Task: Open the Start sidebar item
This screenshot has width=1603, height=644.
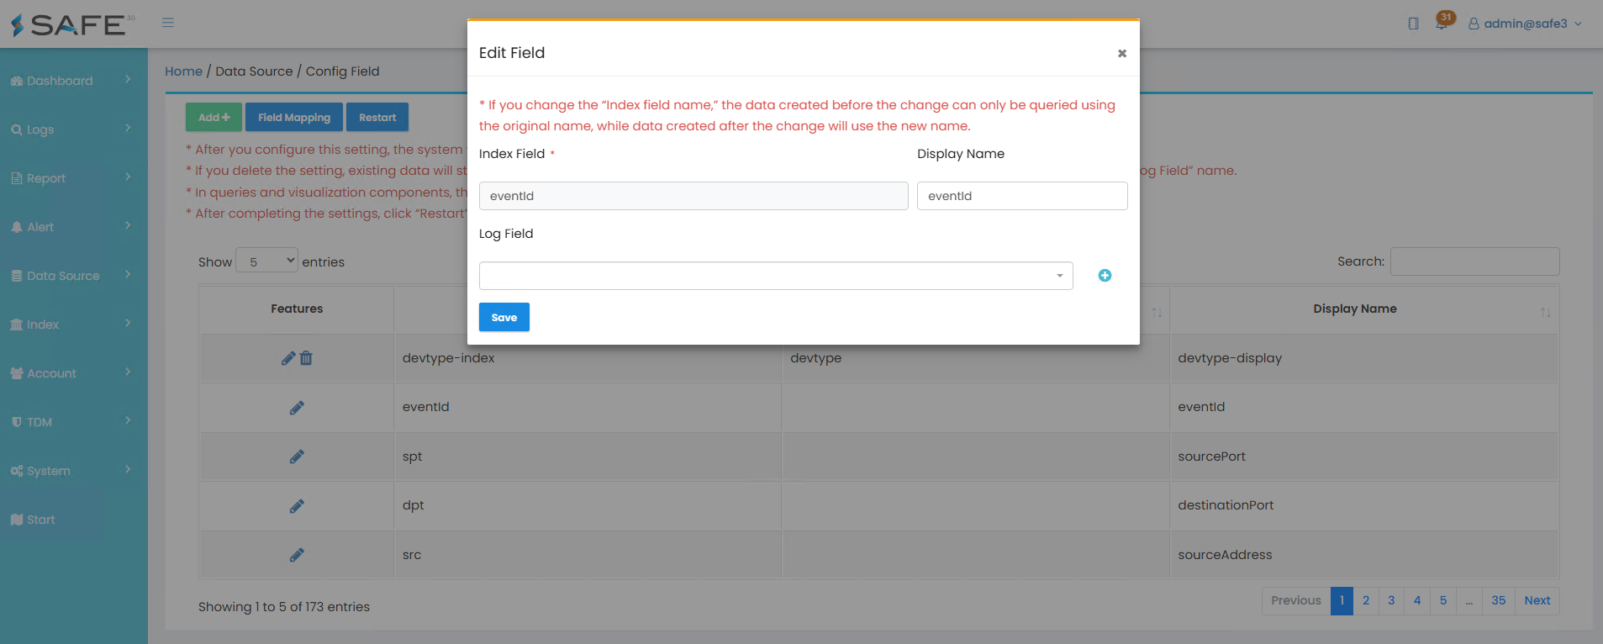Action: pyautogui.click(x=73, y=520)
